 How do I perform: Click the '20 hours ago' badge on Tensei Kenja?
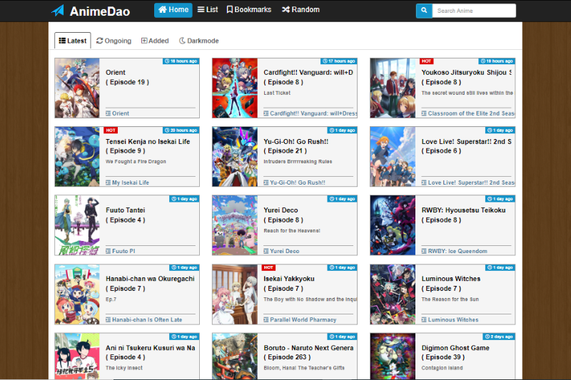pos(181,130)
